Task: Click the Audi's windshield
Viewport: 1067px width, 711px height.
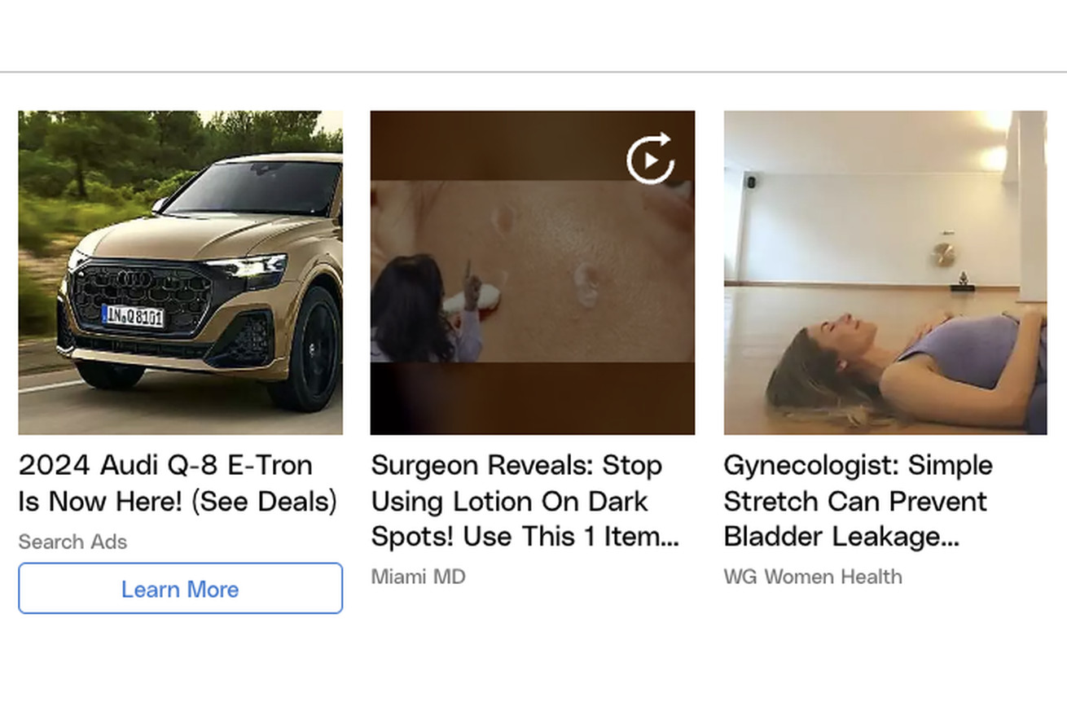Action: tap(254, 188)
